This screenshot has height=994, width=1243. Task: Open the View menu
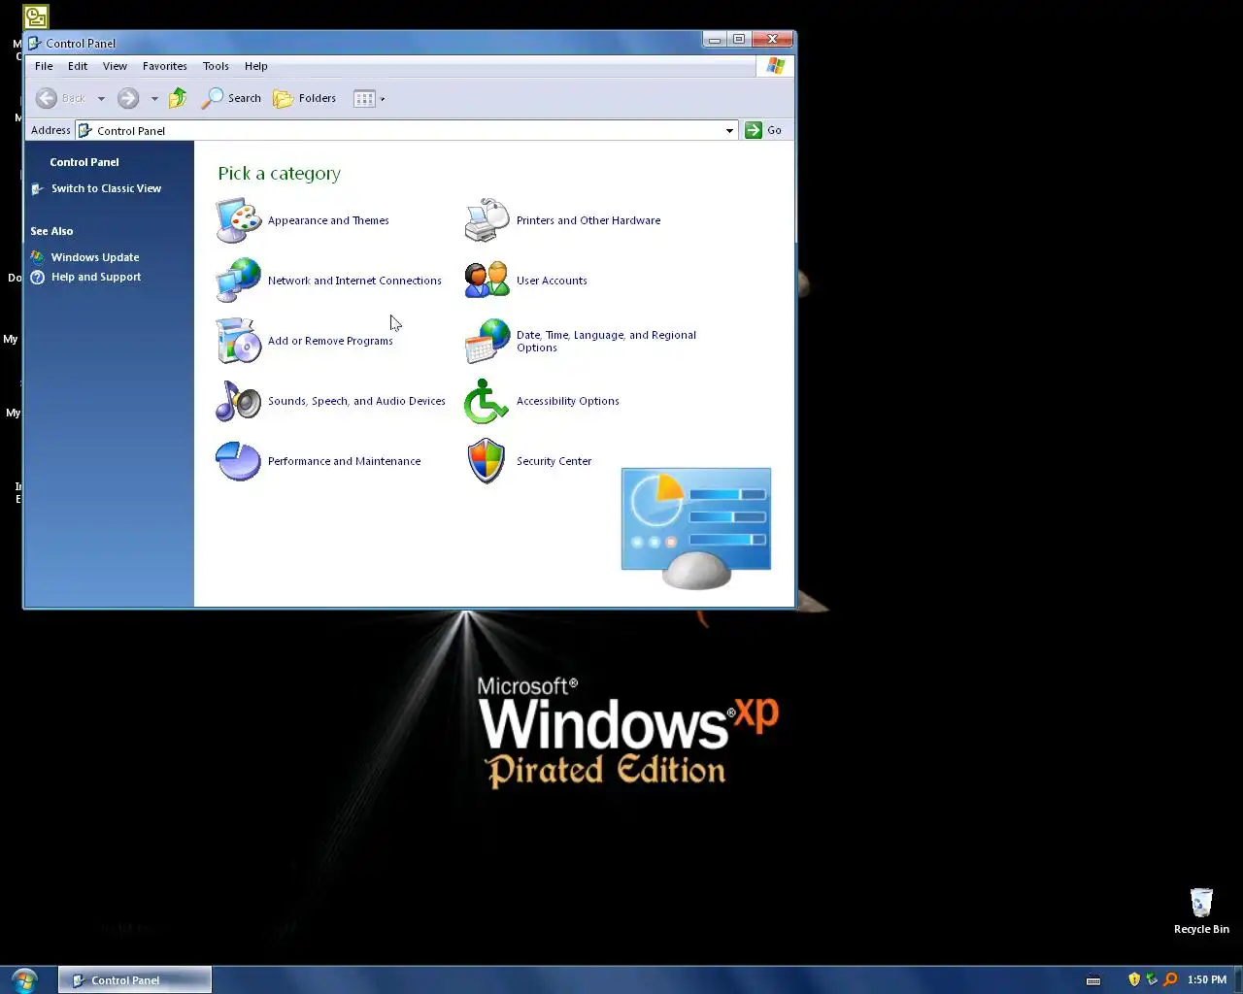click(x=115, y=66)
